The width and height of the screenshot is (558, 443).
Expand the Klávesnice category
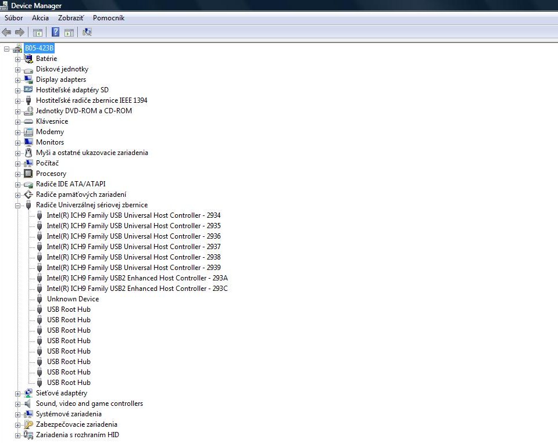(x=17, y=122)
